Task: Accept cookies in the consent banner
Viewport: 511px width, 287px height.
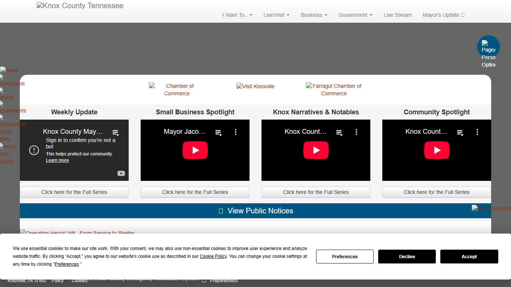Action: [469, 257]
